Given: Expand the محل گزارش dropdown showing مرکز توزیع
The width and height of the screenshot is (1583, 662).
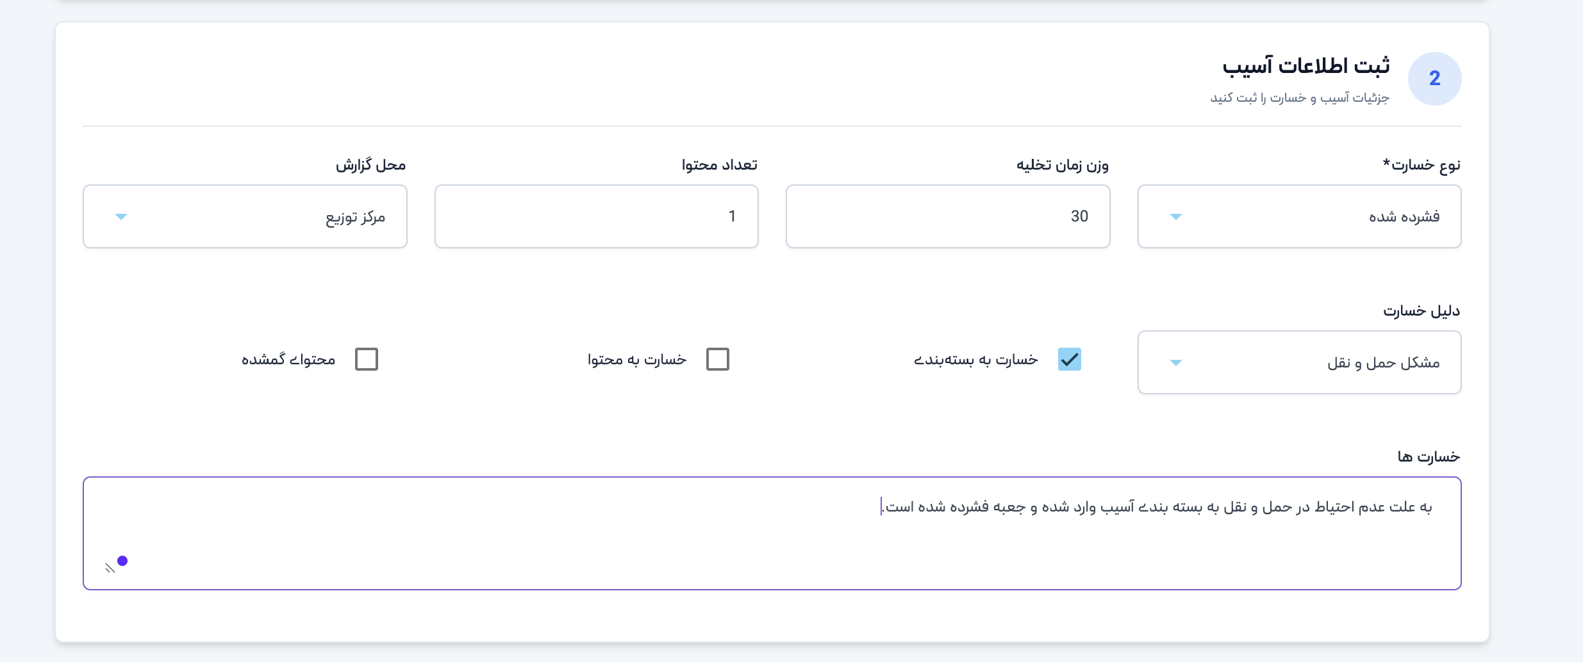Looking at the screenshot, I should coord(245,216).
